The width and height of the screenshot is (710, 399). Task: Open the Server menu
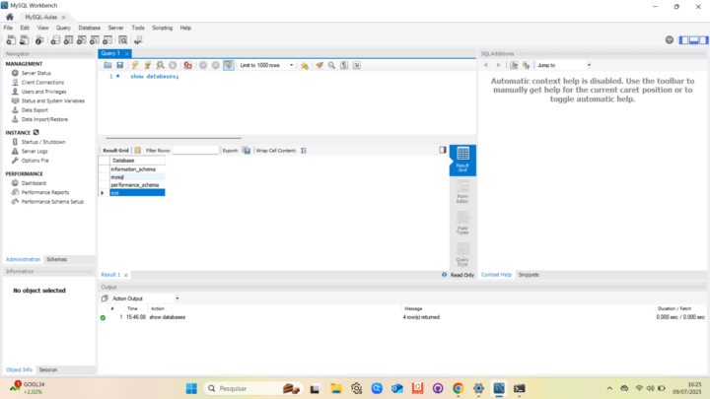coord(115,28)
